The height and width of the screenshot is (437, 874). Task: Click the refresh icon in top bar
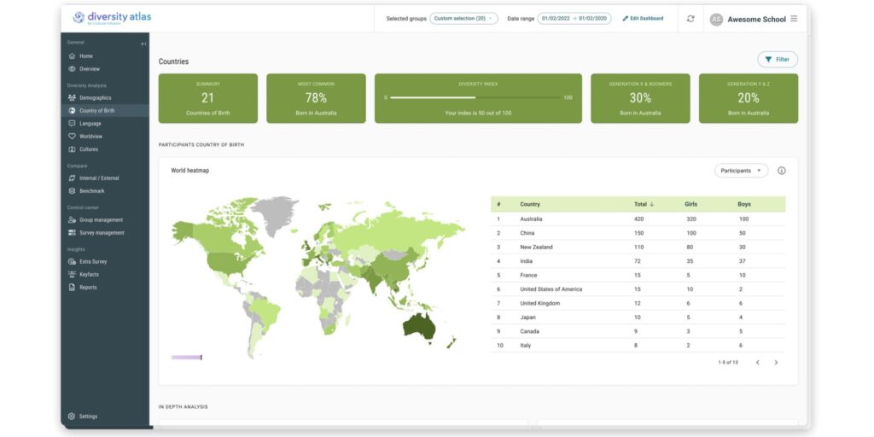tap(690, 19)
